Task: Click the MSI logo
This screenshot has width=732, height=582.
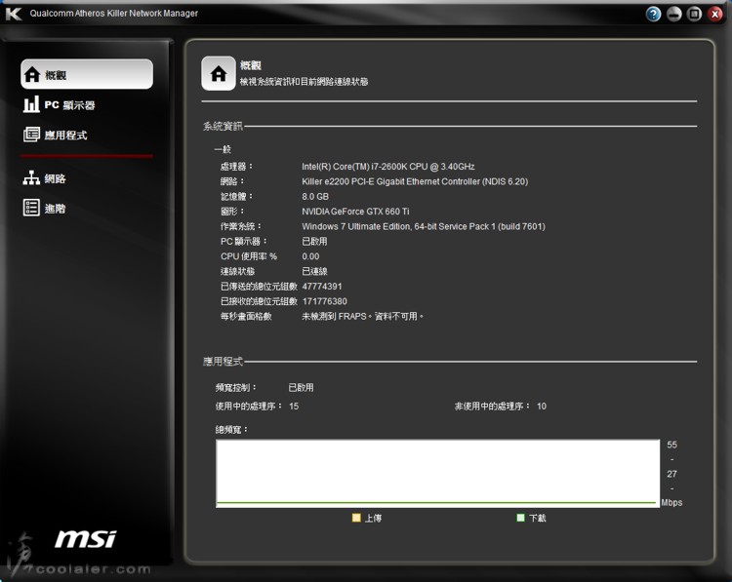Action: coord(86,539)
